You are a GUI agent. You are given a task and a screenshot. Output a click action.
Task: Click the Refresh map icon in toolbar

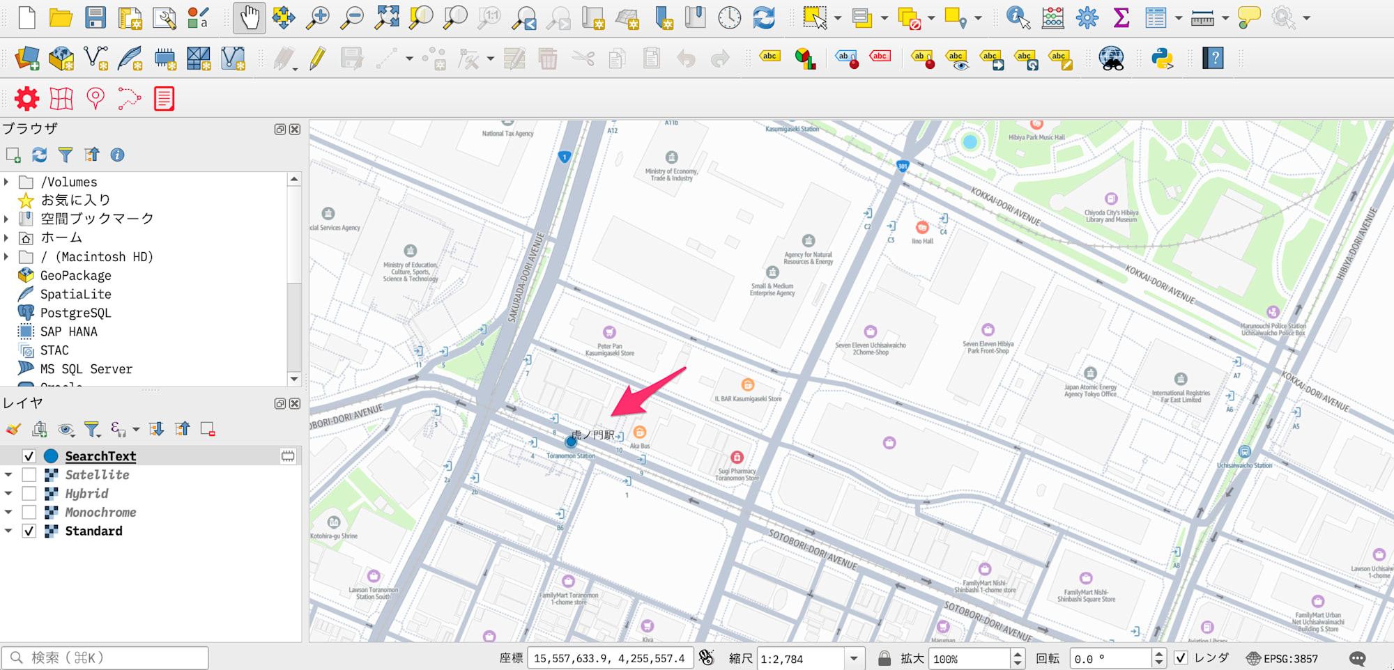click(x=764, y=18)
